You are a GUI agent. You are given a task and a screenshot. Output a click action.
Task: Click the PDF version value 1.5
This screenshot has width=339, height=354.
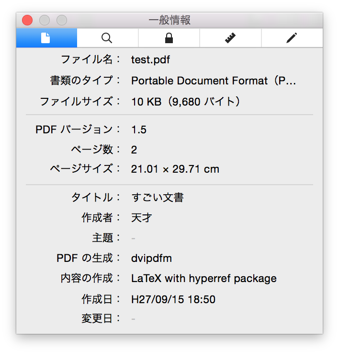pos(139,130)
